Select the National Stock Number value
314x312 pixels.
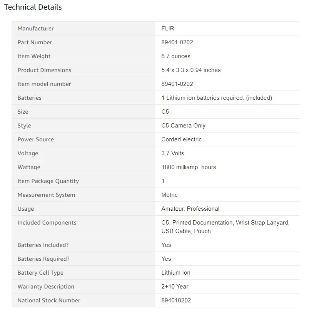tap(176, 300)
